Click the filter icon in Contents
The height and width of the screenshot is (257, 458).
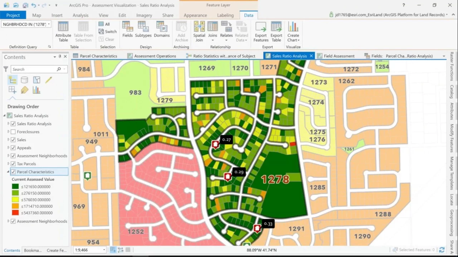(x=6, y=69)
